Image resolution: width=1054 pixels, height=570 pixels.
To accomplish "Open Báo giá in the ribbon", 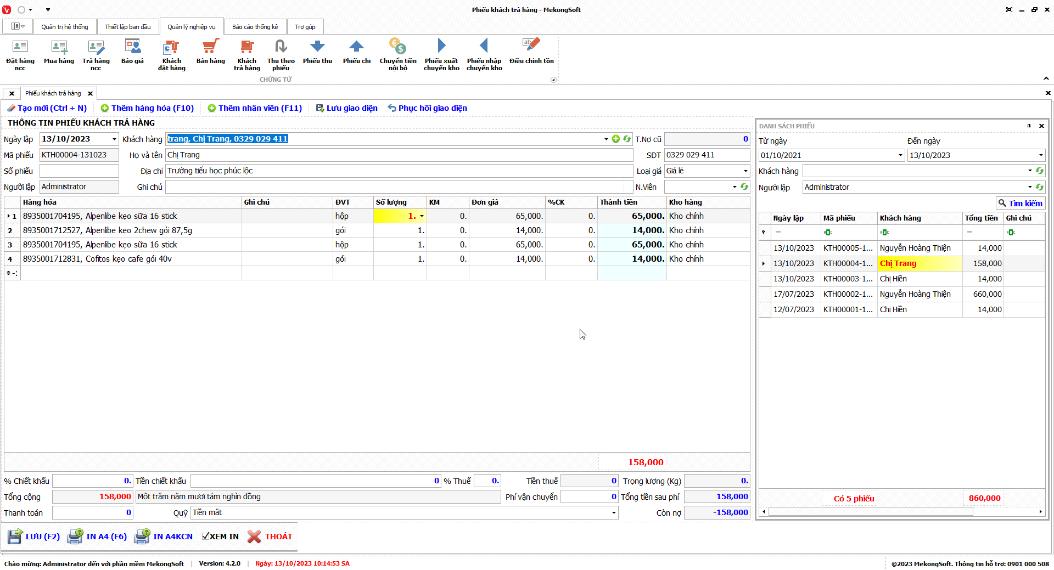I will coord(132,47).
